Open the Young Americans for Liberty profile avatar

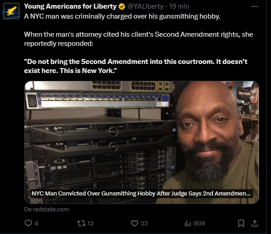tap(11, 11)
